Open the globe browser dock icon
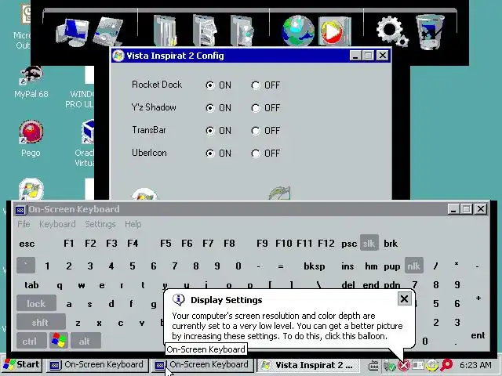This screenshot has height=376, width=502. coord(298,31)
